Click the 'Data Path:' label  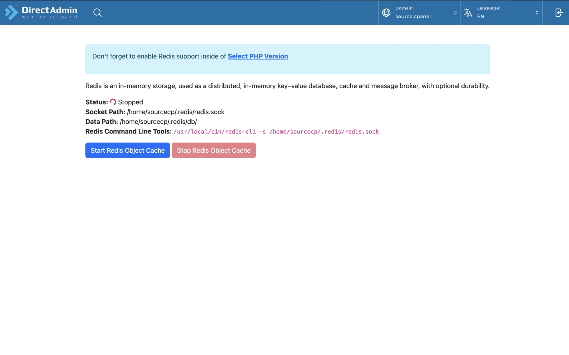point(102,122)
